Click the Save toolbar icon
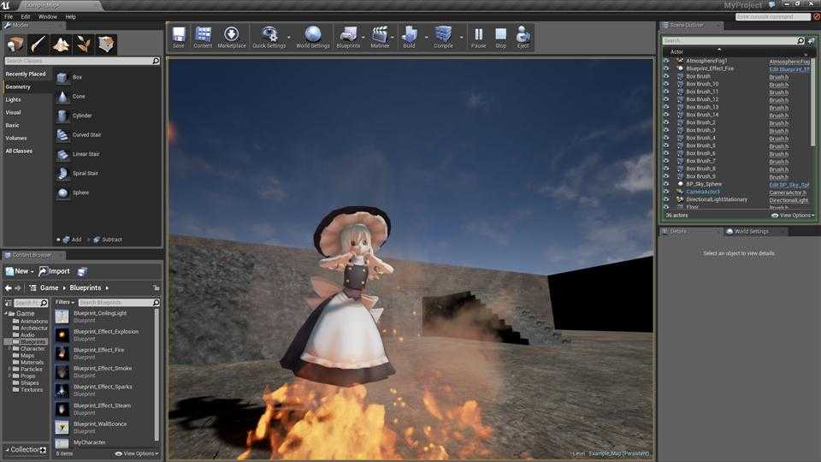Image resolution: width=821 pixels, height=462 pixels. (179, 37)
